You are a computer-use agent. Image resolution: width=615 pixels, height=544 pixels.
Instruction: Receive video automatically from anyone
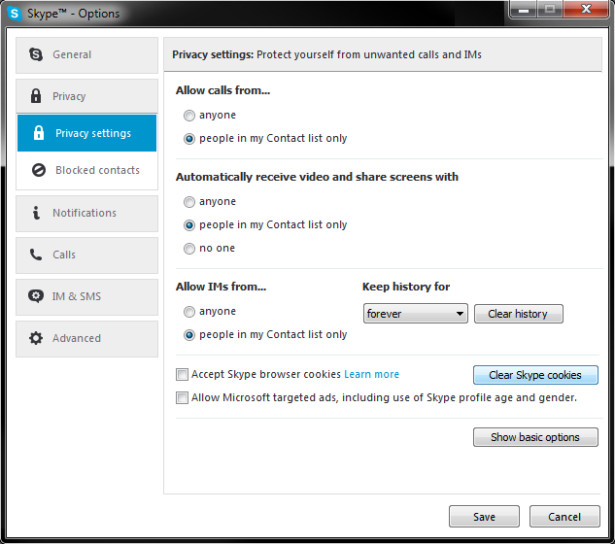click(189, 202)
